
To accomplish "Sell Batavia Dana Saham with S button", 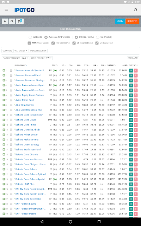I will pos(135,169).
